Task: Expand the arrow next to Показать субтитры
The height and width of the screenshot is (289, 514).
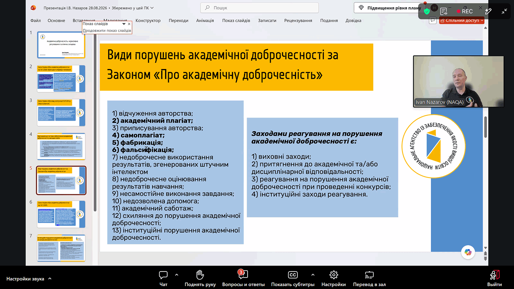Action: pyautogui.click(x=313, y=275)
